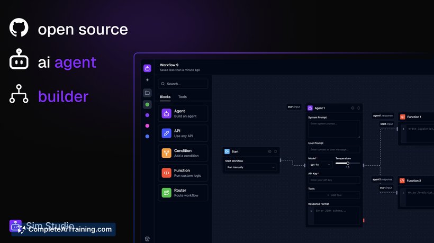Click the start.input tag near Function 2
The height and width of the screenshot is (243, 434).
pos(386,187)
